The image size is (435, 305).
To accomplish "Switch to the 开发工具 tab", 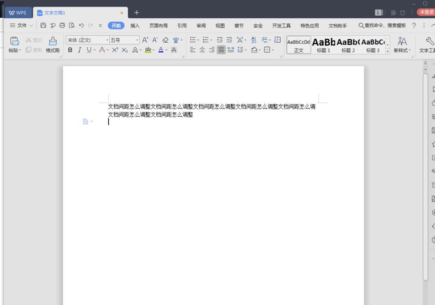I will [281, 26].
